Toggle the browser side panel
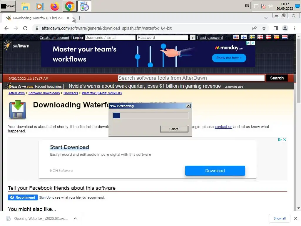The width and height of the screenshot is (301, 226). pyautogui.click(x=276, y=28)
